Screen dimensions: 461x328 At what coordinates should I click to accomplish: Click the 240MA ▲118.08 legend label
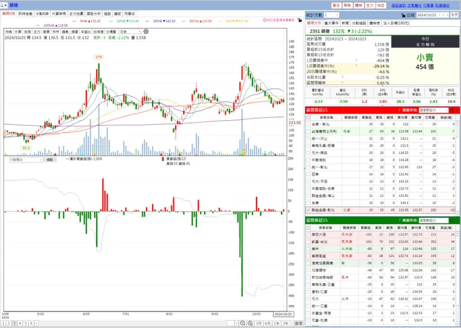(55, 26)
